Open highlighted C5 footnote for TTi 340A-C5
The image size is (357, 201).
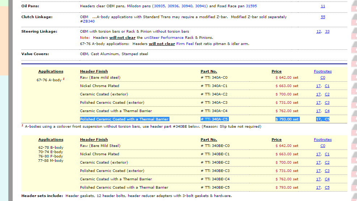click(x=327, y=119)
